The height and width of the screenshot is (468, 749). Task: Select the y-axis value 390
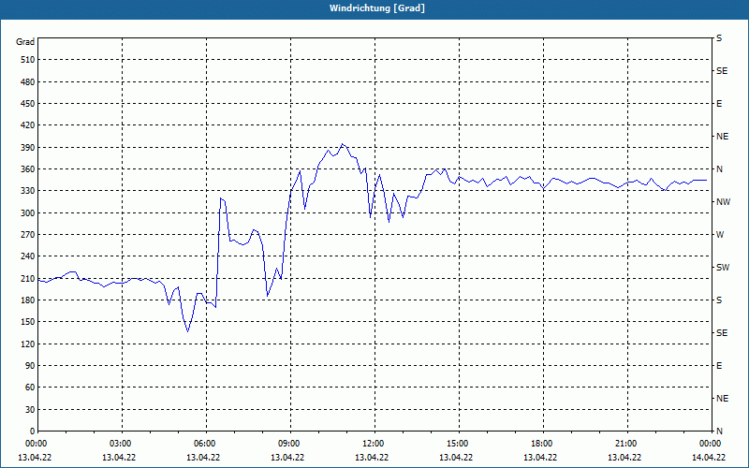coord(28,147)
